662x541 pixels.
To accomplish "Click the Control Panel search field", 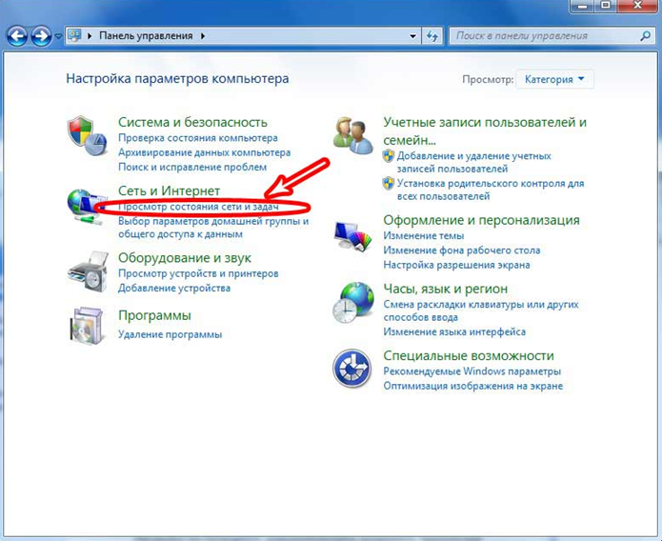I will pyautogui.click(x=543, y=36).
